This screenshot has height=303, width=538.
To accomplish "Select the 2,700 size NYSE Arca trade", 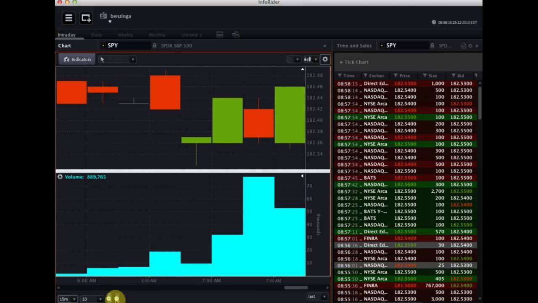I will pos(406,191).
